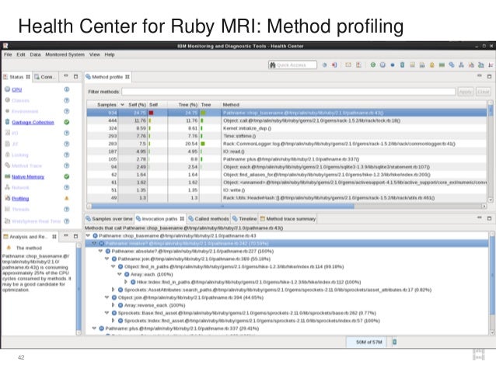Expand the Sprockets.AssetAttributes.search_paths node
Viewport: 496px width, 372px height.
click(113, 290)
